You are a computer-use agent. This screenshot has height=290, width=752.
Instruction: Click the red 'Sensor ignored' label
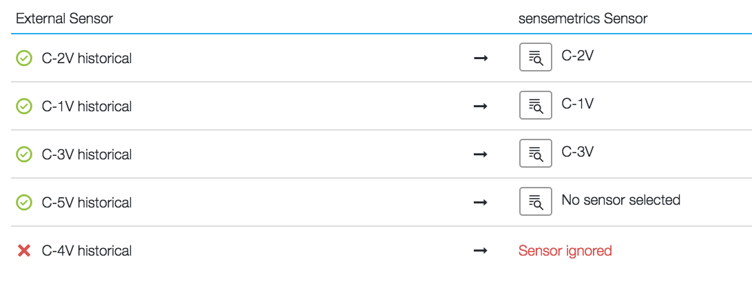coord(565,250)
